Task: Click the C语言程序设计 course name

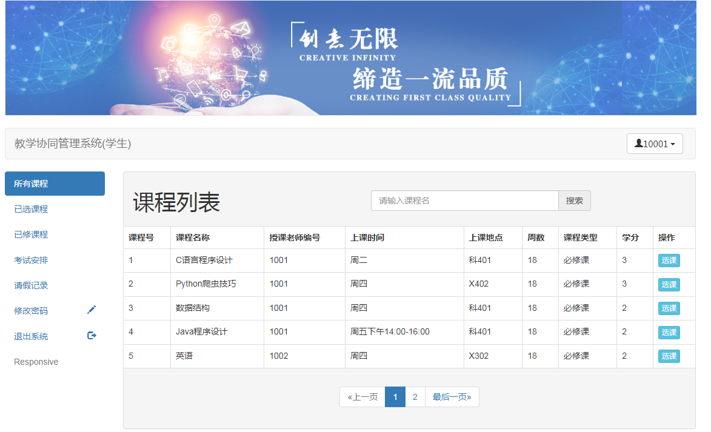Action: [204, 260]
